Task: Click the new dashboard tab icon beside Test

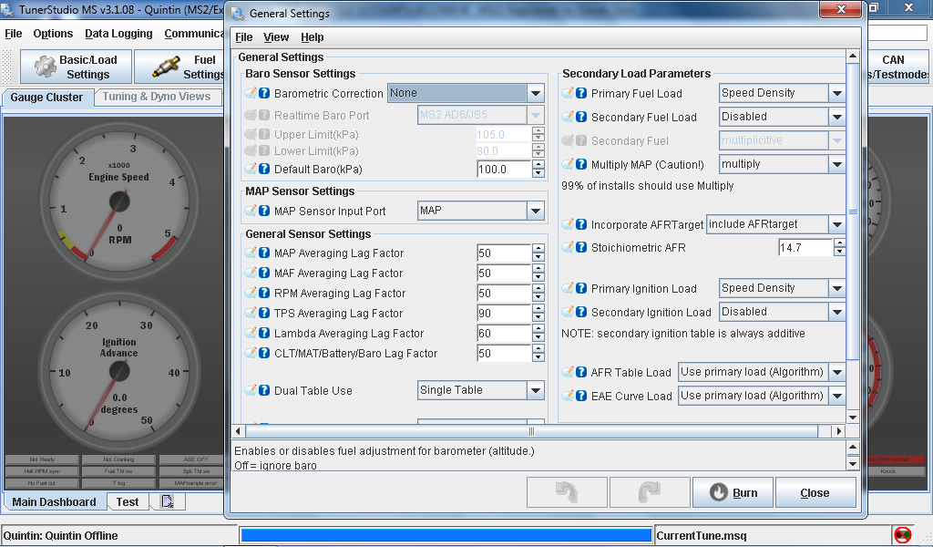Action: coord(167,501)
